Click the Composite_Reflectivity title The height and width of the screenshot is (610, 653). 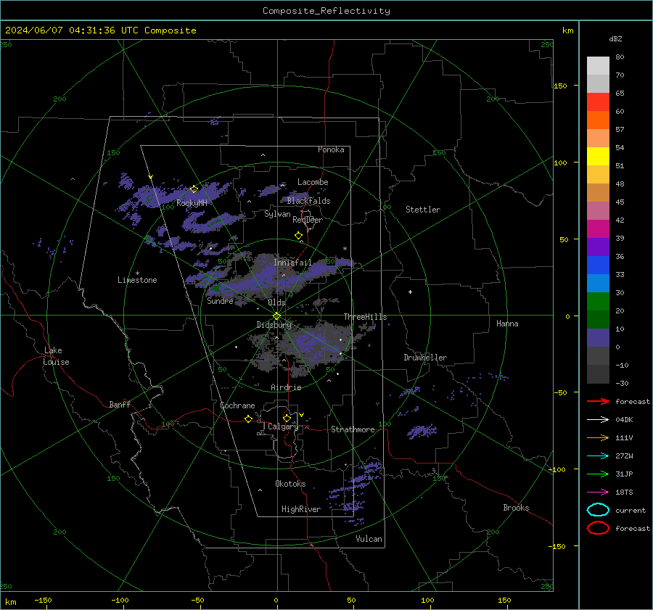(x=326, y=11)
